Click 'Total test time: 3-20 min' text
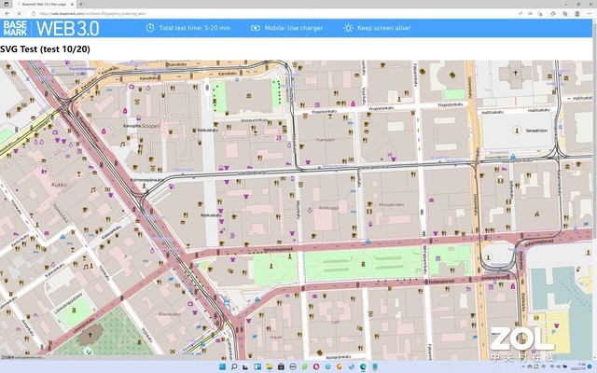597x373 pixels. 195,28
